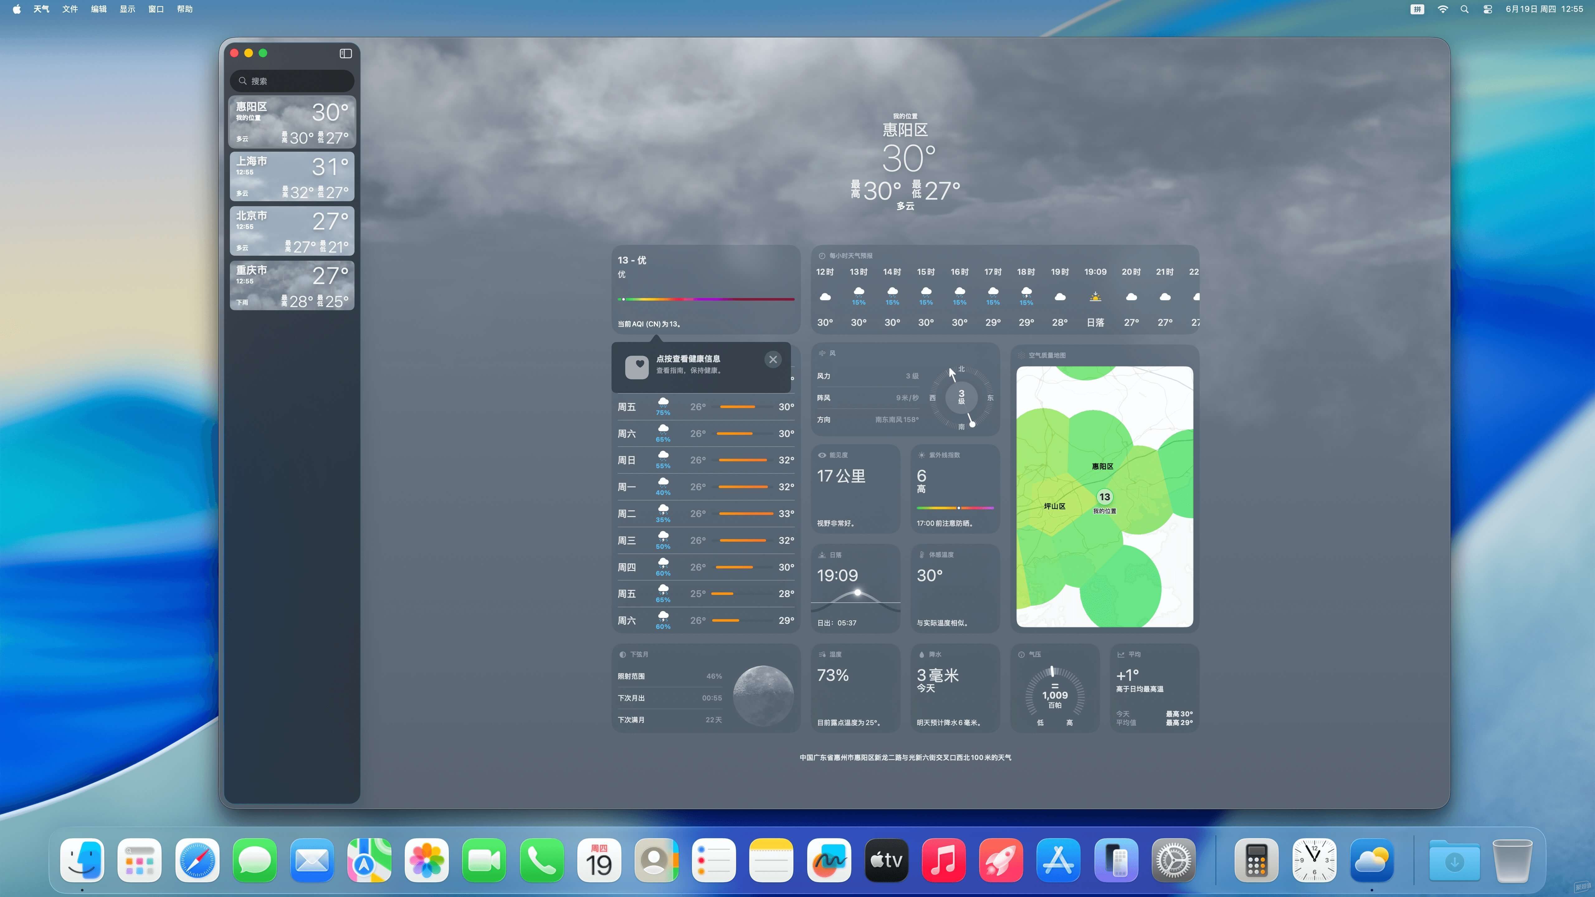Open Calculator from the Dock
The height and width of the screenshot is (897, 1595).
pos(1256,860)
